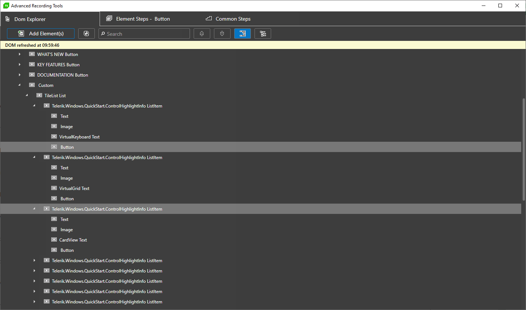The width and height of the screenshot is (526, 310).
Task: Collapse the Custom tree node
Action: 20,85
